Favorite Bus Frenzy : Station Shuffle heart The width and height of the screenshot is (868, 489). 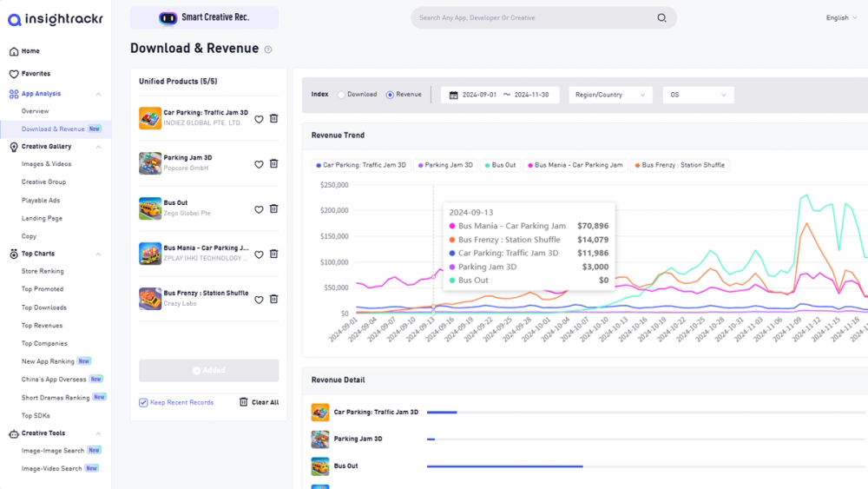[259, 300]
